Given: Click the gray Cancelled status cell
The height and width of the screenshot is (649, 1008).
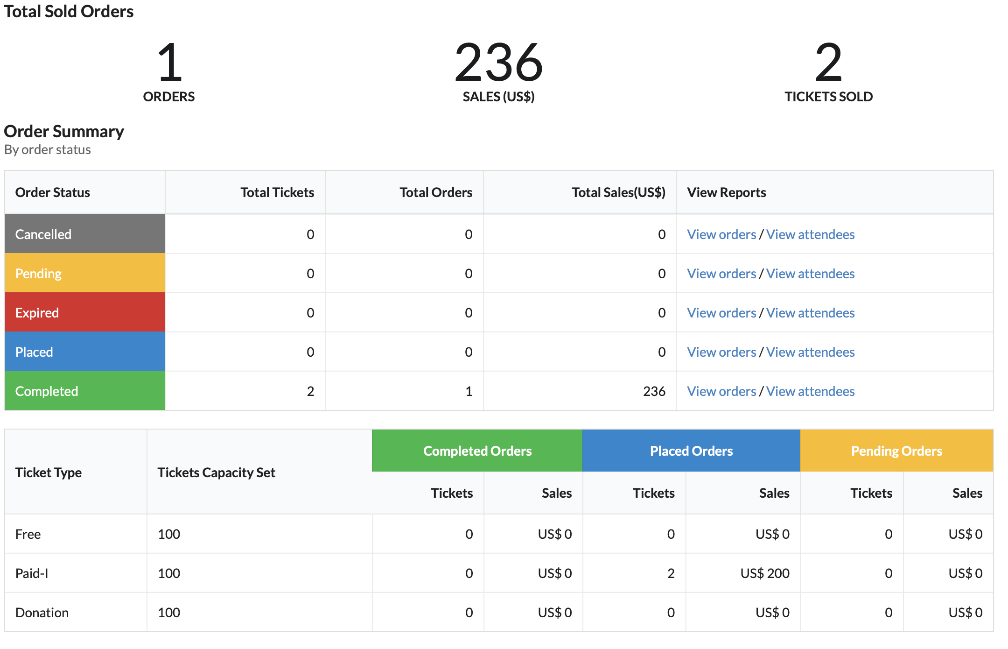Looking at the screenshot, I should click(85, 234).
